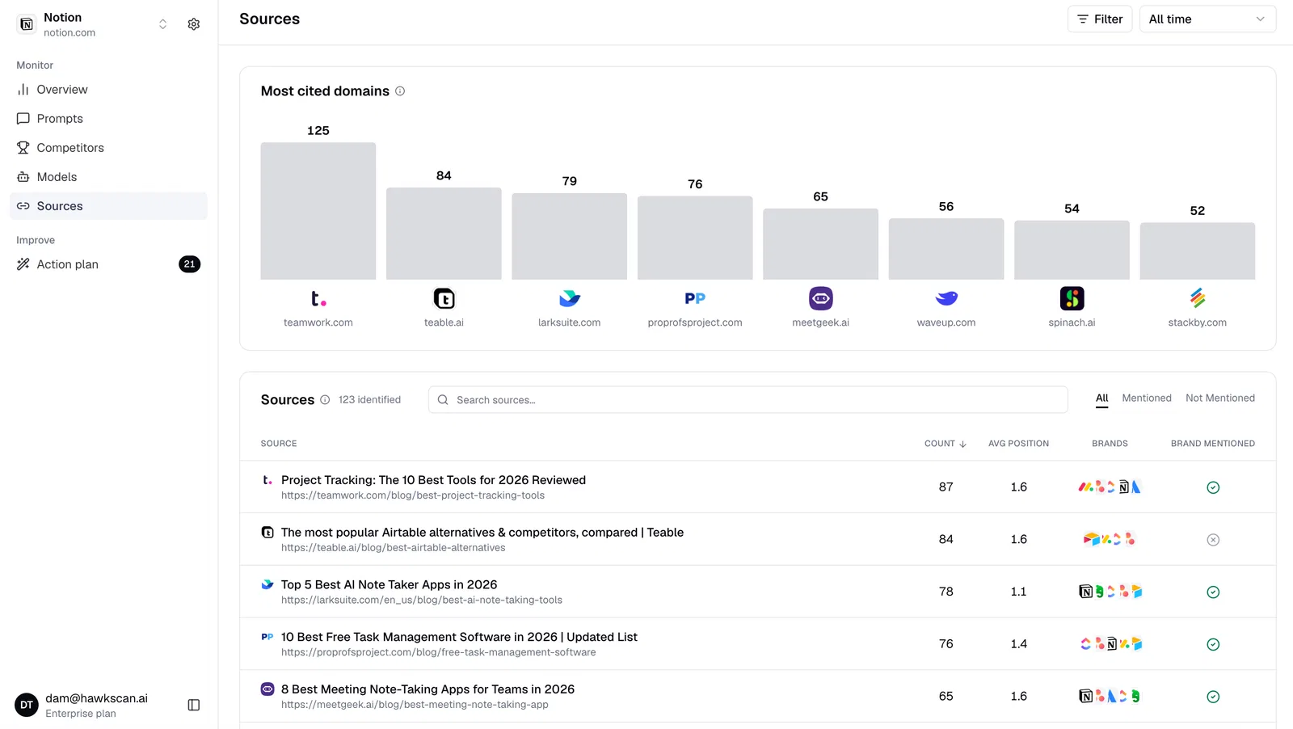Screen dimensions: 1293x729
Task: Click brand icons in larksuite row
Action: (x=1110, y=592)
